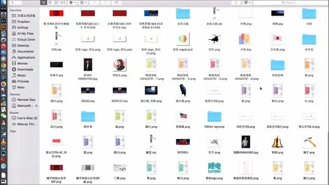Open Applications in the sidebar
This screenshot has width=329, height=185.
(x=26, y=58)
